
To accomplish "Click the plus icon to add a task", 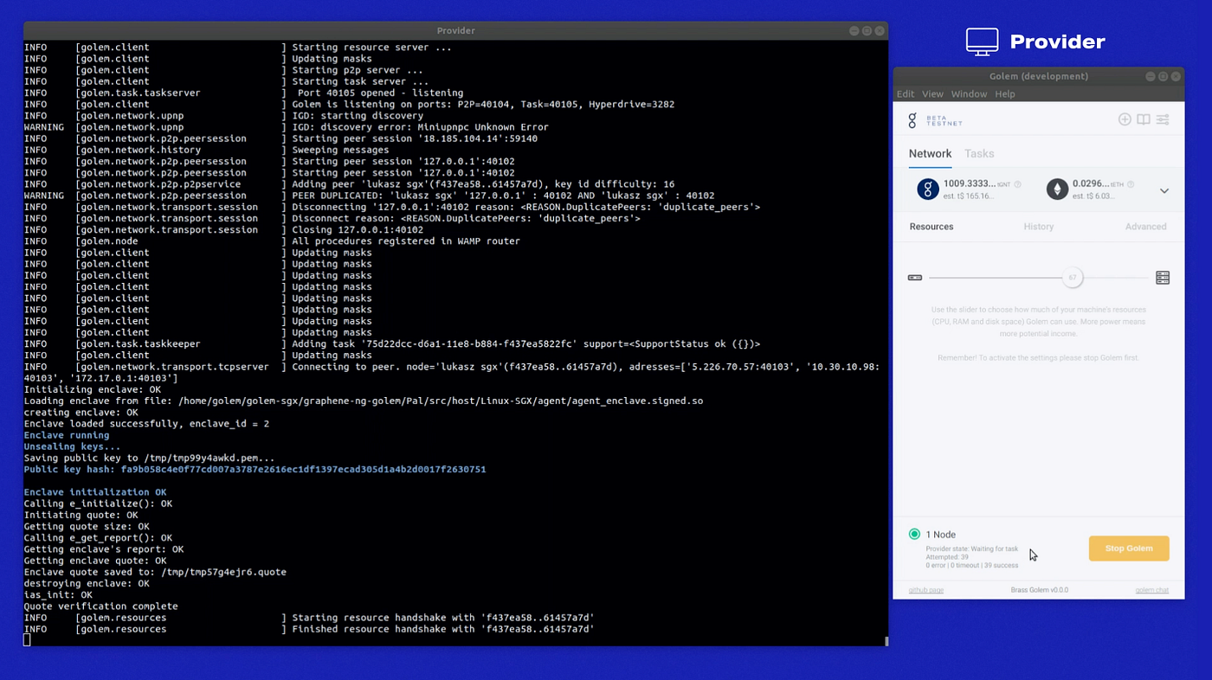I will (1125, 119).
